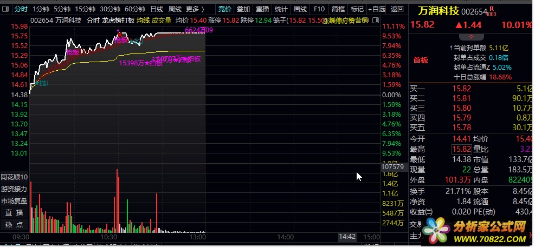This screenshot has height=248, width=535.
Task: Open the 同花顺10 side panel item
Action: coord(14,177)
